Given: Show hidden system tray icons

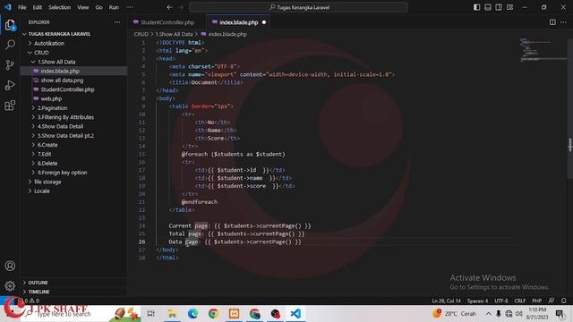Looking at the screenshot, I should pyautogui.click(x=488, y=313).
